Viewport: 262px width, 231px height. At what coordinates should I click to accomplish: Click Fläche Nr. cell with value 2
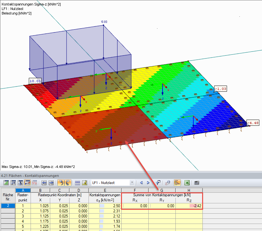(8, 206)
